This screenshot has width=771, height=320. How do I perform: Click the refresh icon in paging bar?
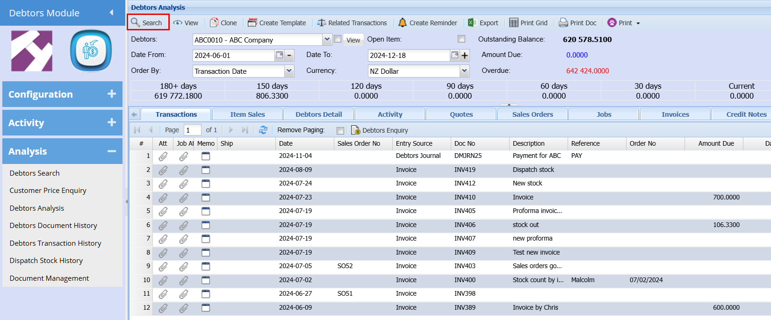(x=263, y=130)
